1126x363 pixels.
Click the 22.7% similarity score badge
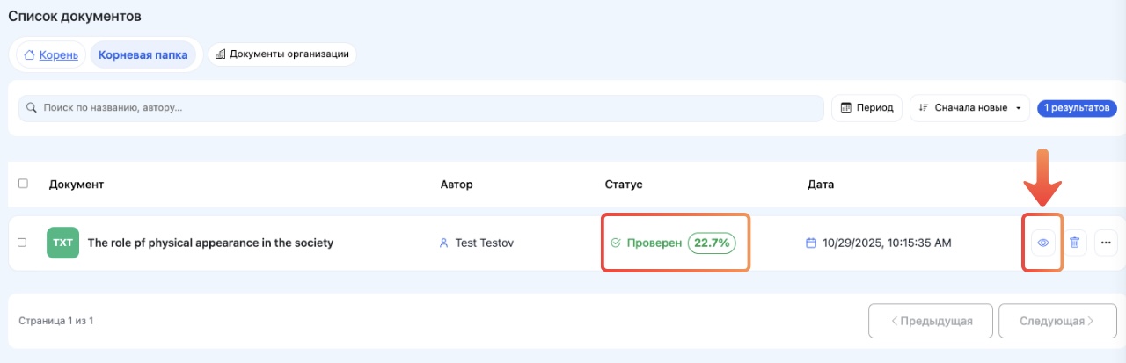pos(712,243)
